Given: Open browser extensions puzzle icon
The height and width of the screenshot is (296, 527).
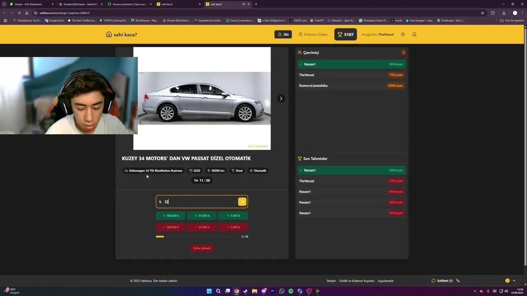Looking at the screenshot, I should 493,13.
